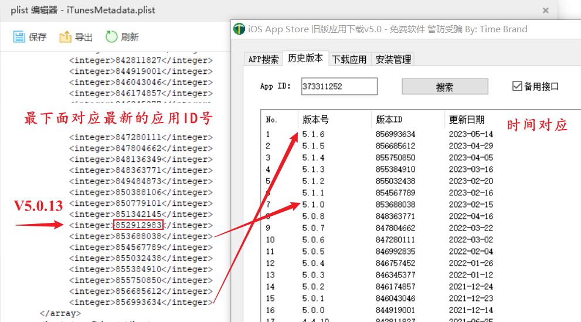This screenshot has height=322, width=581.
Task: Click plist line integer 854567789
Action: coord(141,248)
